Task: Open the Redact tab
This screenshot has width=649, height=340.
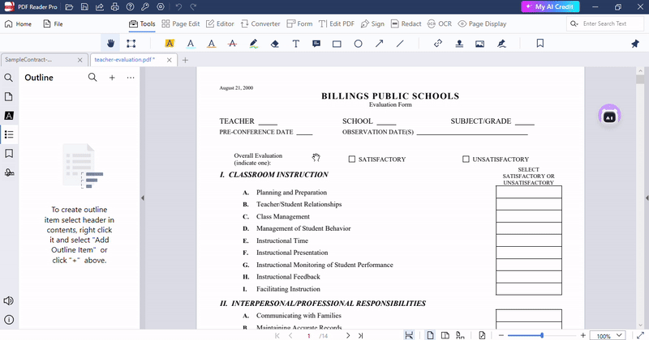Action: click(x=406, y=24)
